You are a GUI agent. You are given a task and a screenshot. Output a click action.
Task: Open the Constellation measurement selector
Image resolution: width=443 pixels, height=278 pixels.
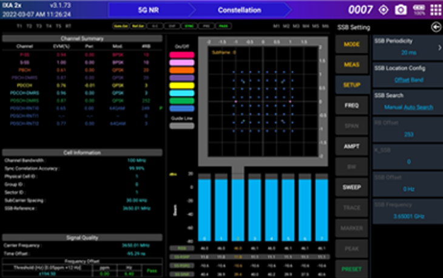[239, 10]
